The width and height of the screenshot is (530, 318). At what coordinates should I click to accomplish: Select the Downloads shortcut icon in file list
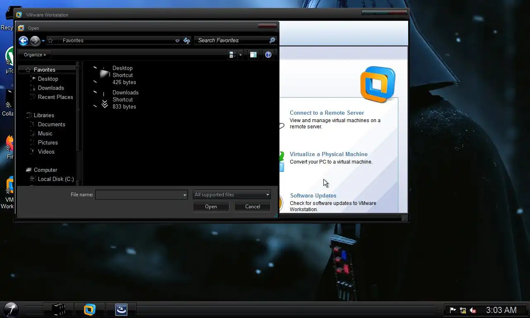[x=102, y=99]
